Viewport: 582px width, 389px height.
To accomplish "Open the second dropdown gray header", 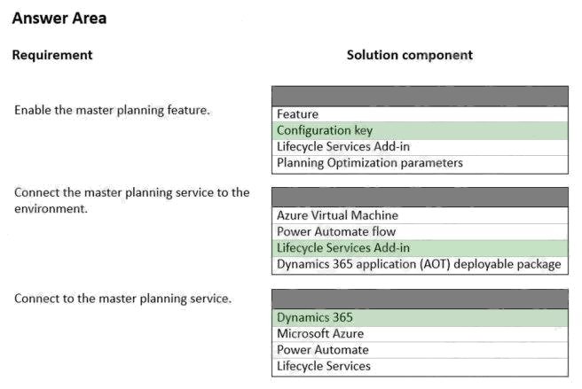I will tap(420, 197).
